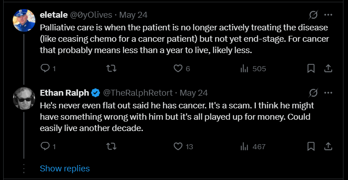View analytics showing 467 views
The image size is (348, 180).
253,146
